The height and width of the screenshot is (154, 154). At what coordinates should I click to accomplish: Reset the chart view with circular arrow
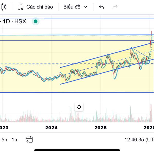[x=79, y=107]
